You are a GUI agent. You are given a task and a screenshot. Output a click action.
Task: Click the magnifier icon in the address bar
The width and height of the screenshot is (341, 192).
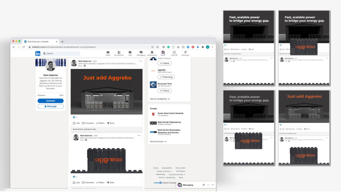coord(153,47)
